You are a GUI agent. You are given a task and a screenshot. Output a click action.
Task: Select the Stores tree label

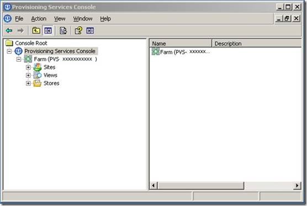coord(51,83)
